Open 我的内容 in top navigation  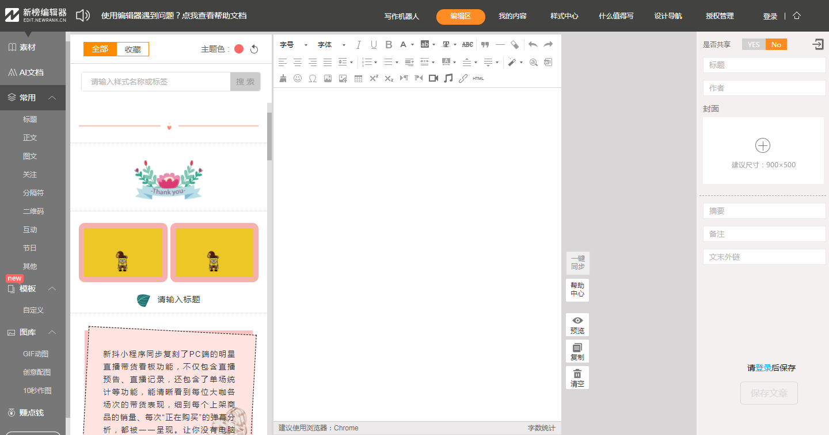(512, 17)
